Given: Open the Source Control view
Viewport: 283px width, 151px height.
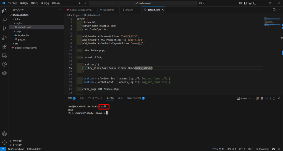Looking at the screenshot, I should pyautogui.click(x=4, y=29).
